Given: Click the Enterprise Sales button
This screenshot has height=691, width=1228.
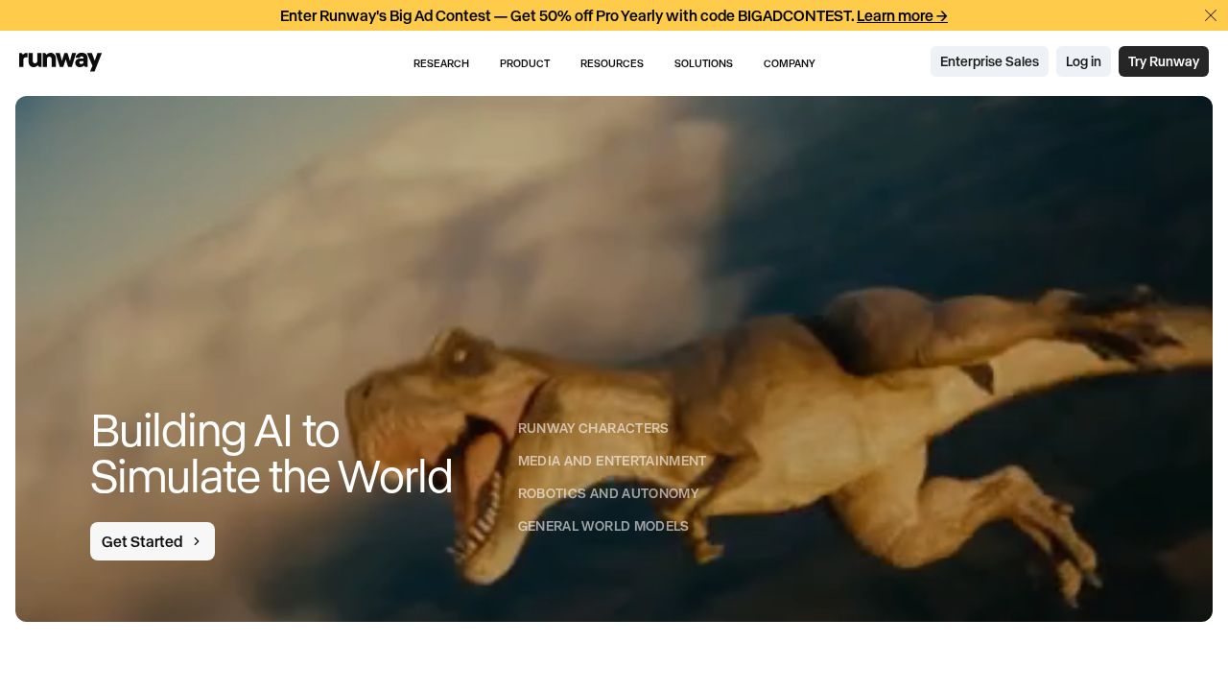Looking at the screenshot, I should pyautogui.click(x=989, y=61).
